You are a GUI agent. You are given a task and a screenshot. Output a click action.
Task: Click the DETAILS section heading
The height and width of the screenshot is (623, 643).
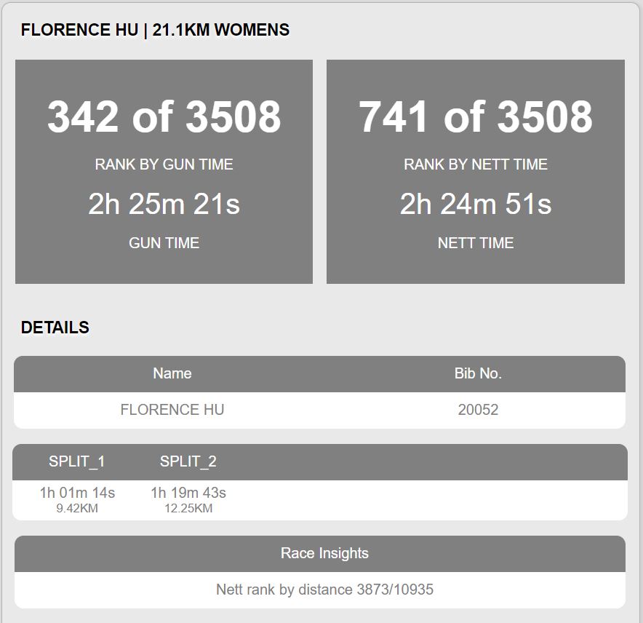[x=55, y=328]
